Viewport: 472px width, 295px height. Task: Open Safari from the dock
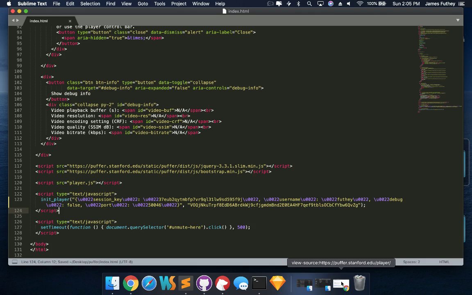point(149,283)
